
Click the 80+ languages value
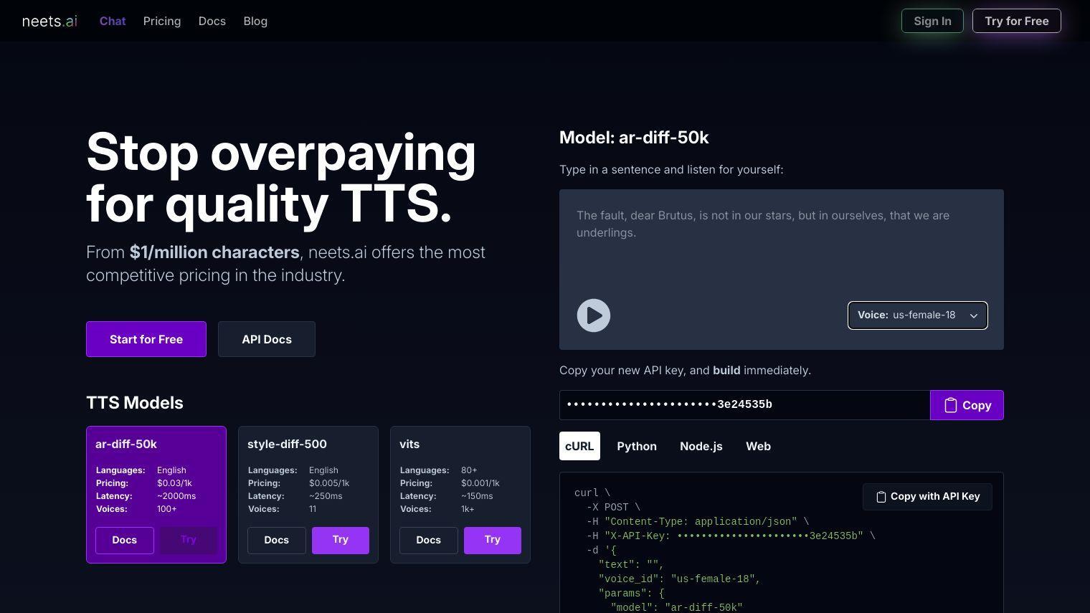[469, 470]
